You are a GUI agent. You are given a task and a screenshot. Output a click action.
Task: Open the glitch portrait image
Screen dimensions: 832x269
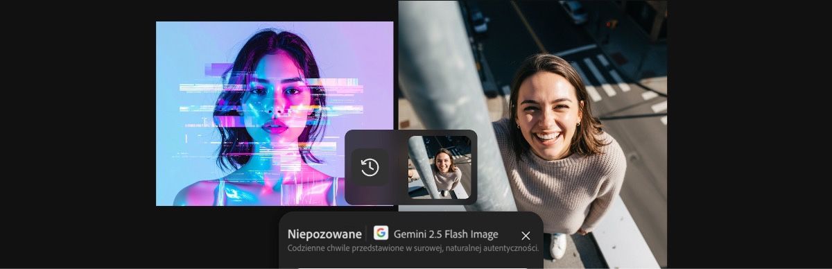(x=275, y=114)
